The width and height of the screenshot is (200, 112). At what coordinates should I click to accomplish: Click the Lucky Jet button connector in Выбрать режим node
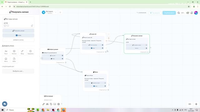click(x=62, y=55)
